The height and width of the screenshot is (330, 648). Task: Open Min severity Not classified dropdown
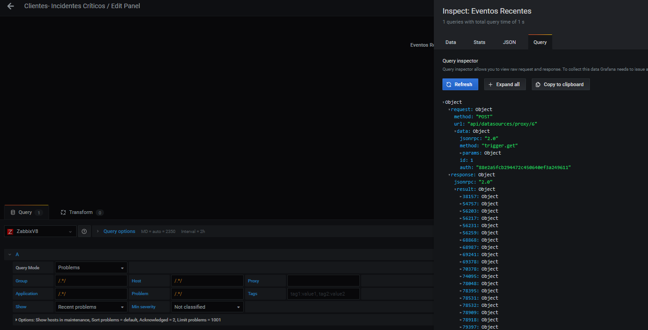207,307
